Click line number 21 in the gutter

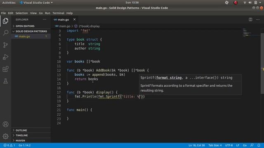click(x=59, y=110)
